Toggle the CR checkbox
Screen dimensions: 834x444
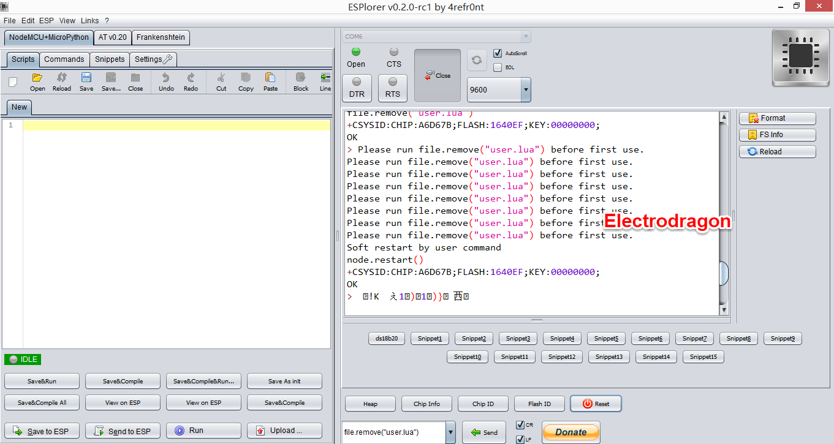(x=520, y=424)
